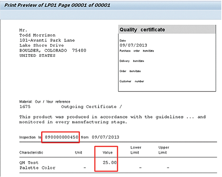Click the Unit column header
222x177 pixels.
(78, 152)
